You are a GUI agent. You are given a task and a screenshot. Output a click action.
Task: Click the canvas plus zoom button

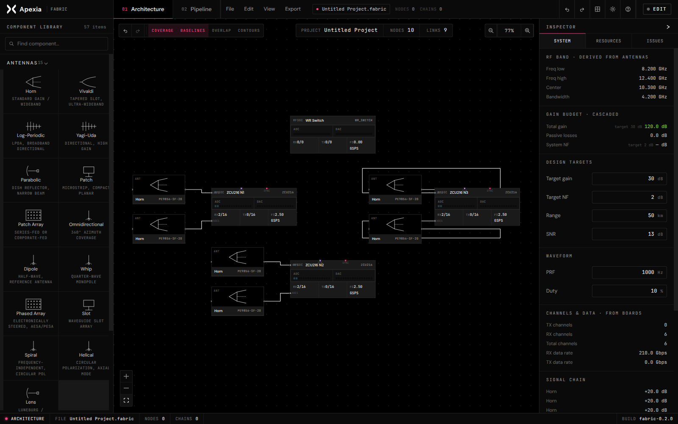[x=126, y=376]
